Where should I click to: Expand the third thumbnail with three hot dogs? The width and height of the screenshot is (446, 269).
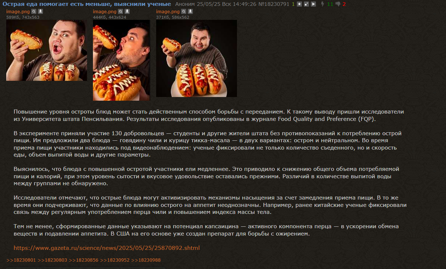click(x=197, y=58)
